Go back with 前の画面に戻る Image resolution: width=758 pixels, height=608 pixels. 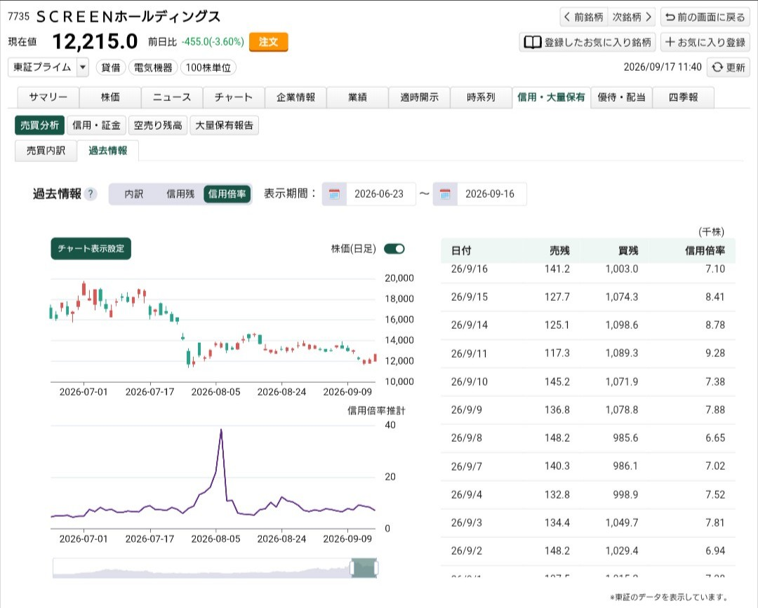[705, 17]
